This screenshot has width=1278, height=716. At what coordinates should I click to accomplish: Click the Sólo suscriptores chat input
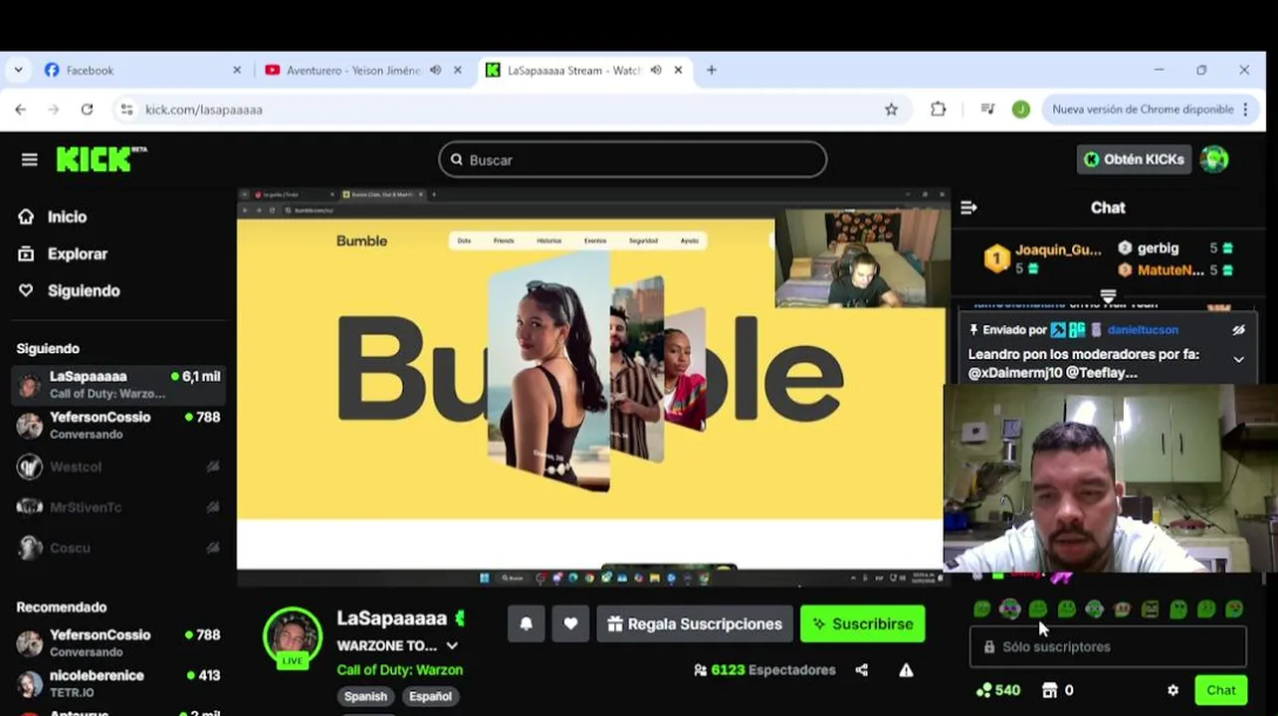pyautogui.click(x=1108, y=646)
